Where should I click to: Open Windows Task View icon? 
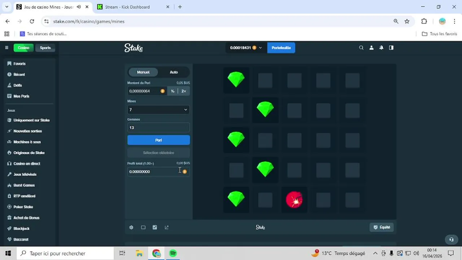[122, 253]
